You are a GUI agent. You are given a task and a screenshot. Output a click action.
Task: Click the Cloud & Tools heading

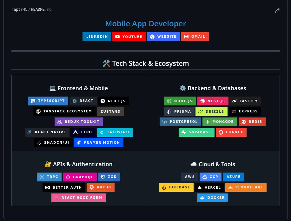pyautogui.click(x=213, y=164)
